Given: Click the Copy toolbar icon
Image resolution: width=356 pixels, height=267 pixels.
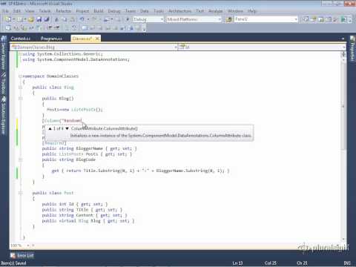Looking at the screenshot, I should 65,19.
